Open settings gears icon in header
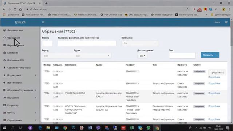 [226, 22]
